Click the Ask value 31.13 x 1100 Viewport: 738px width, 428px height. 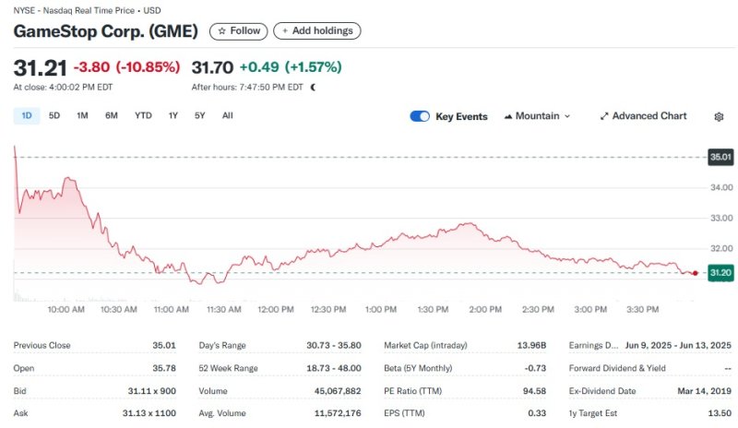(x=149, y=413)
